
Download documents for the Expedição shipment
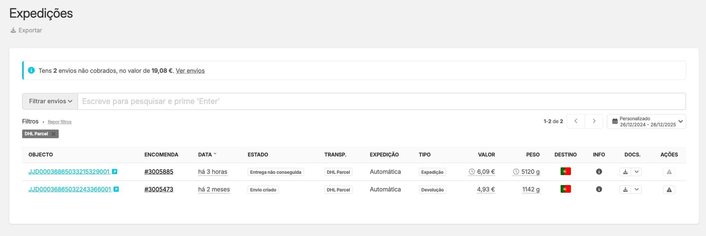click(x=625, y=172)
